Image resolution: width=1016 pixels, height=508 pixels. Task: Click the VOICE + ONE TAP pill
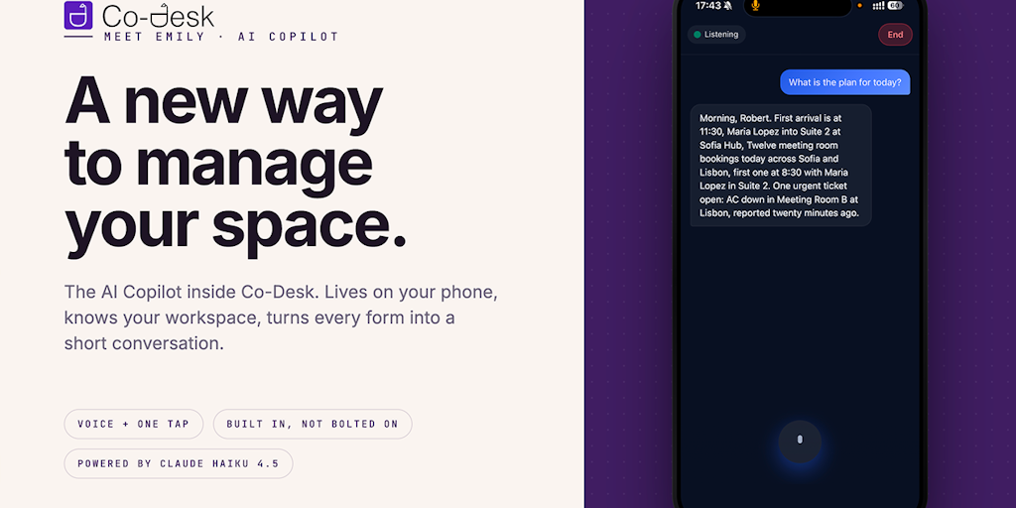(134, 424)
